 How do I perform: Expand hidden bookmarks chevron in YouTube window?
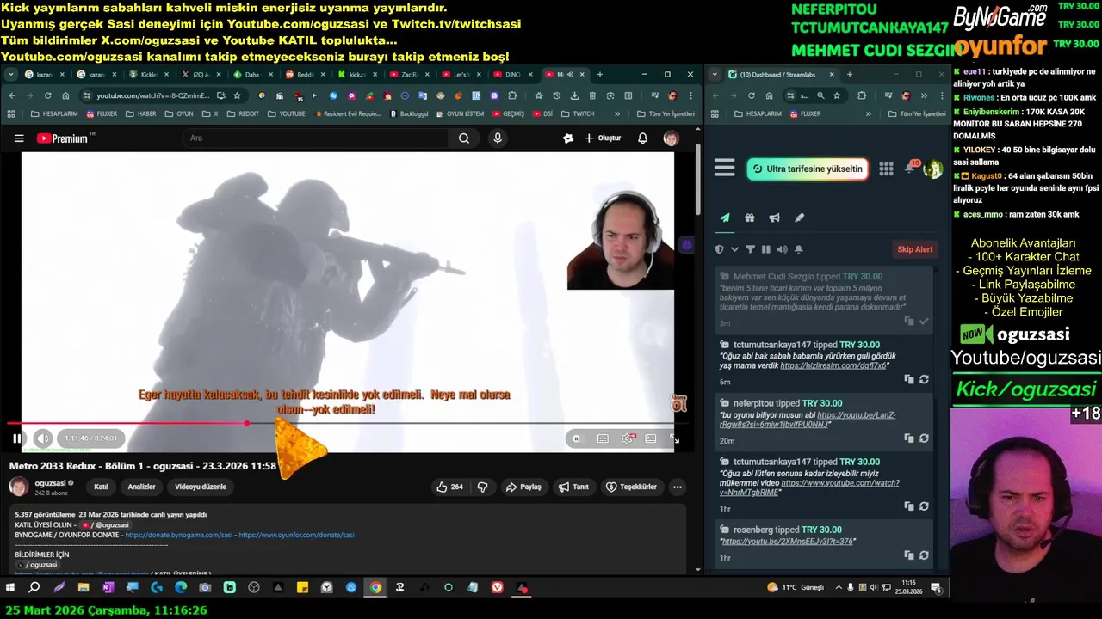[x=616, y=113]
